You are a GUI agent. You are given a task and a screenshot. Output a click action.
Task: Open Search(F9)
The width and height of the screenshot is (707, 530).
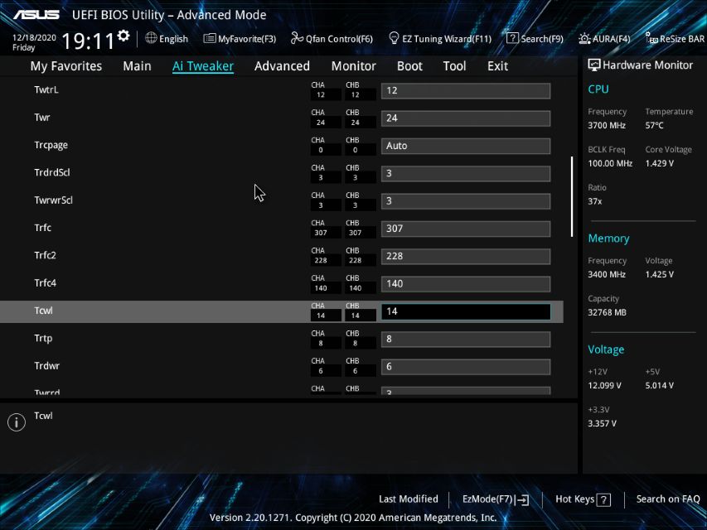click(x=542, y=39)
